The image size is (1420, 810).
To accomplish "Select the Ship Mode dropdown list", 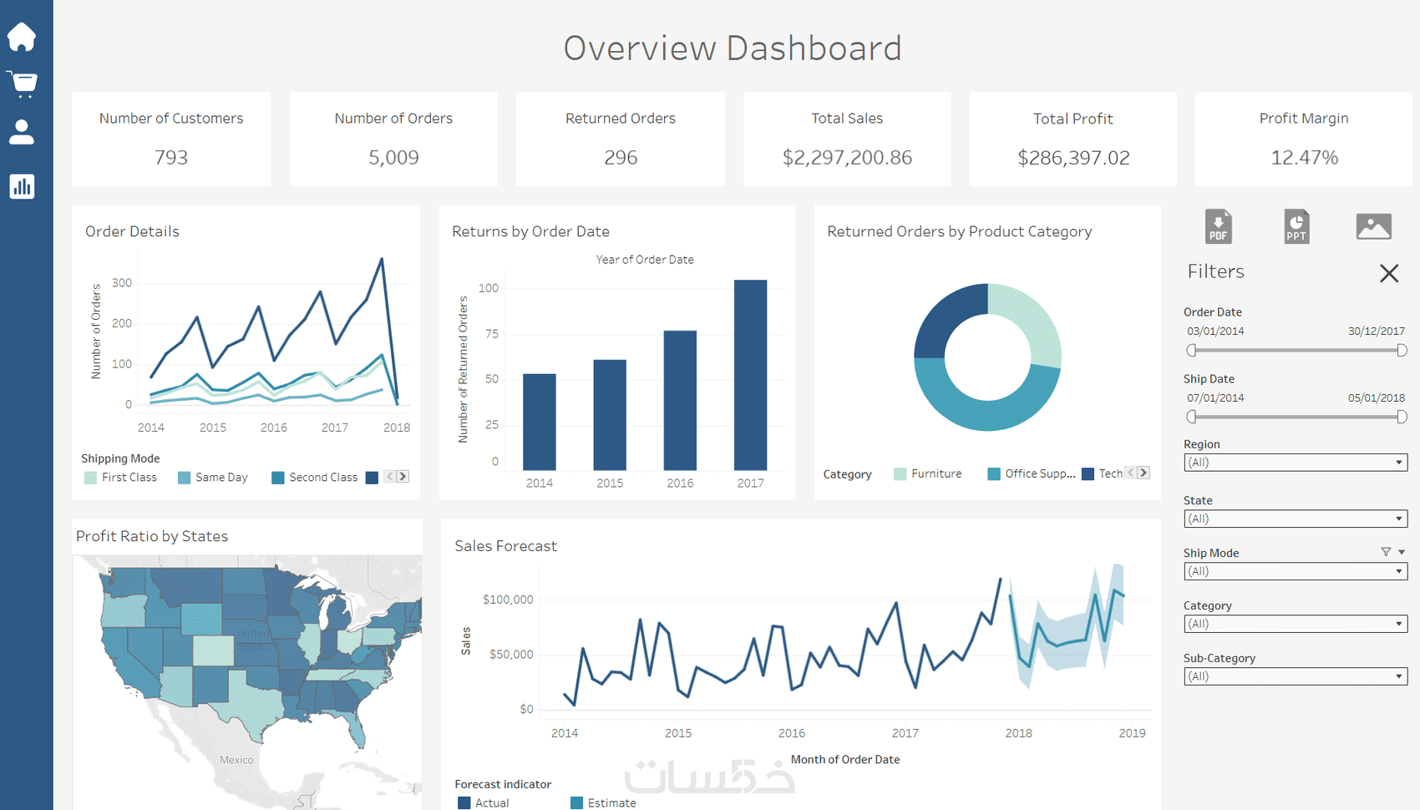I will tap(1296, 571).
